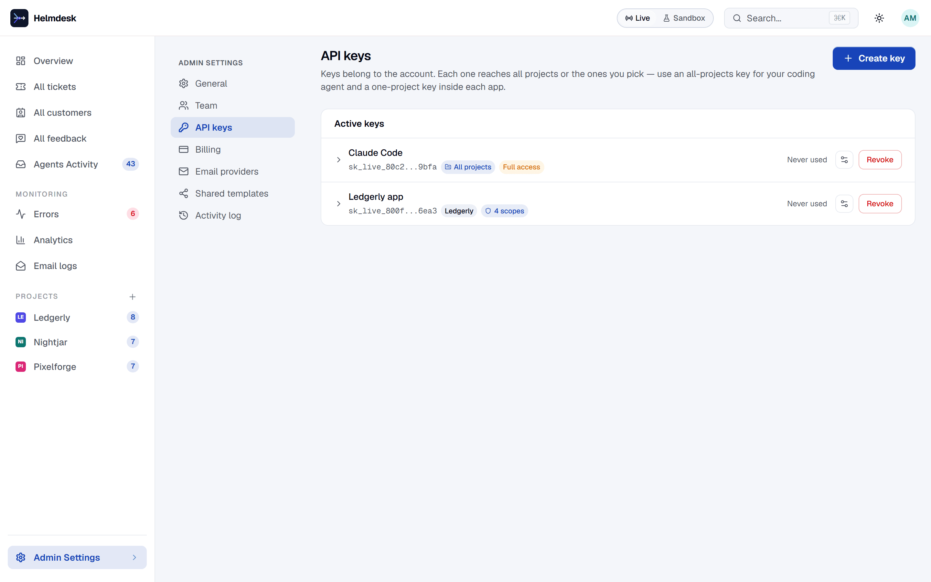Screen dimensions: 931x582
Task: Click the Errors pulse icon
Action: click(x=21, y=214)
